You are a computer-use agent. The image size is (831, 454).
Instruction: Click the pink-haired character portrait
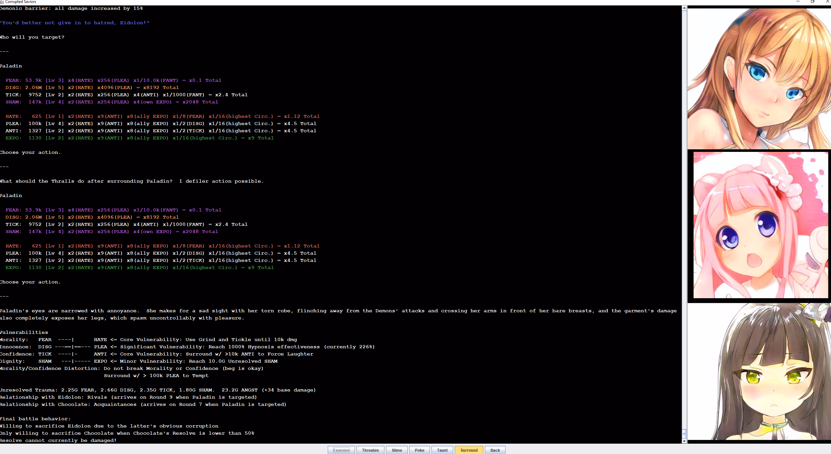pos(760,225)
